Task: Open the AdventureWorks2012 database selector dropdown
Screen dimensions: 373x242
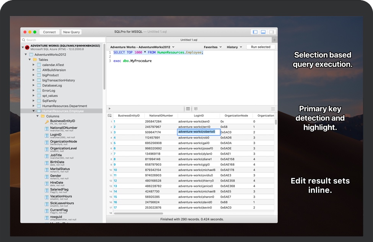Action: pos(142,47)
